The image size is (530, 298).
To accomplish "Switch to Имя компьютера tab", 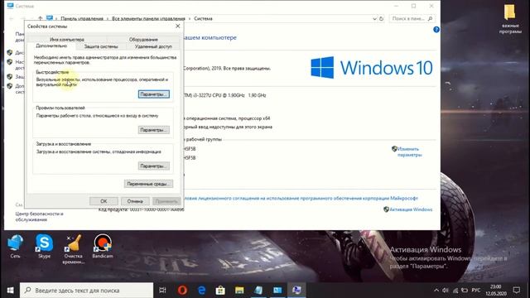I will pyautogui.click(x=67, y=40).
